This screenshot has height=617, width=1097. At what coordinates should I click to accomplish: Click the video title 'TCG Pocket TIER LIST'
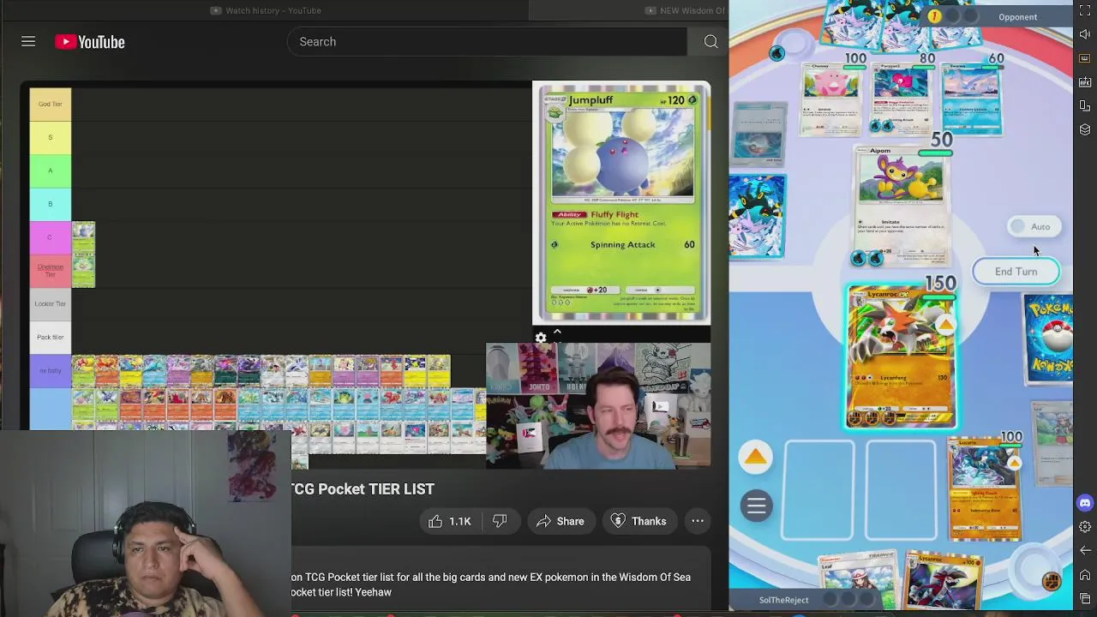pyautogui.click(x=363, y=489)
